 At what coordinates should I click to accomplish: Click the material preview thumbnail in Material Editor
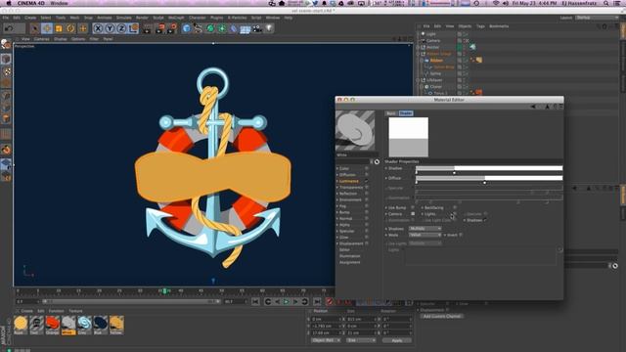pos(355,131)
